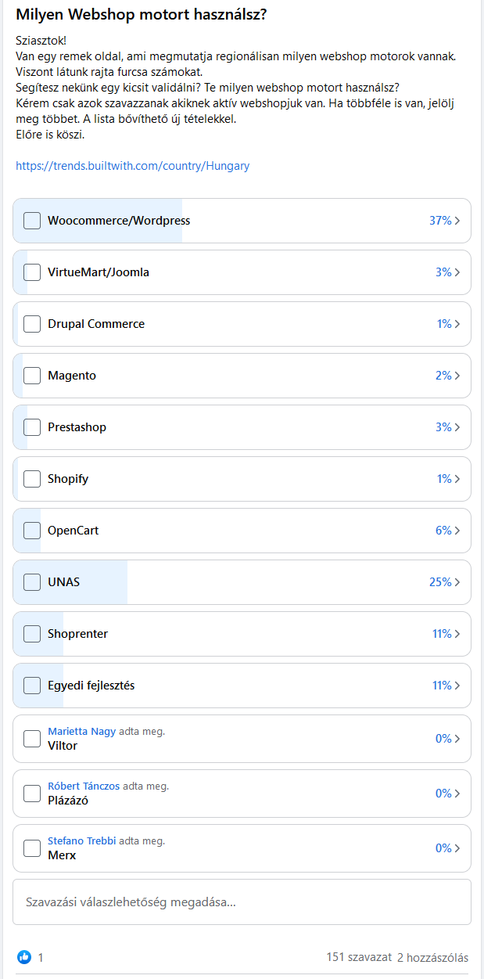Go to Stefano Trebbi's profile
The image size is (484, 979).
(81, 841)
